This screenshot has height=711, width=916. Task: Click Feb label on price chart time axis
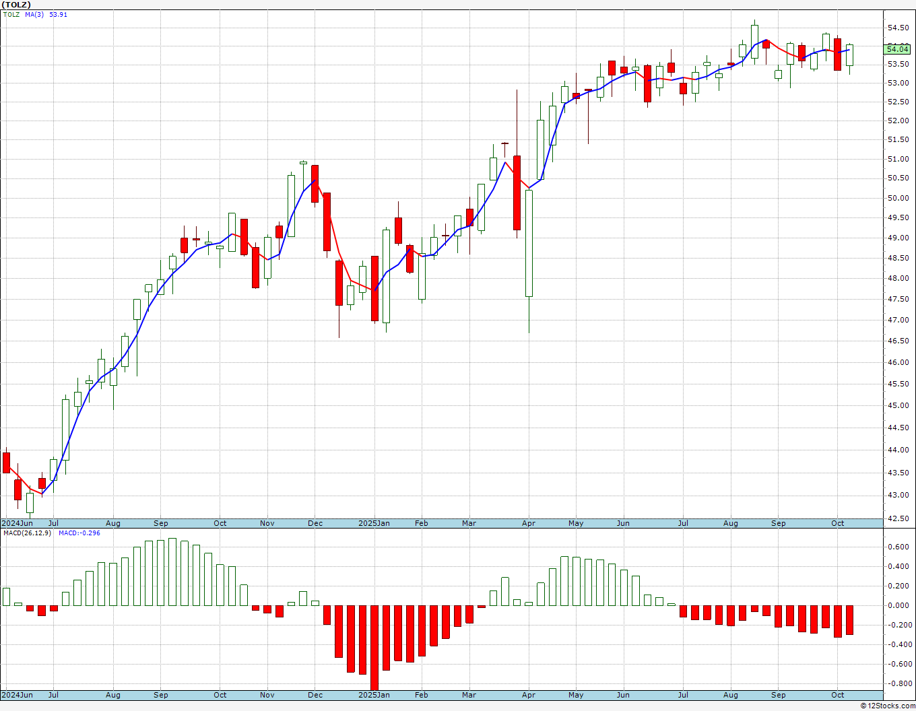click(422, 523)
